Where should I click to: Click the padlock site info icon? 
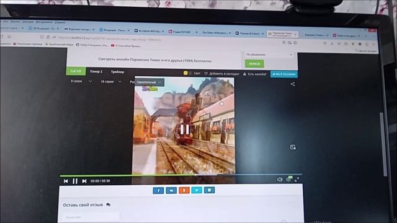click(48, 37)
